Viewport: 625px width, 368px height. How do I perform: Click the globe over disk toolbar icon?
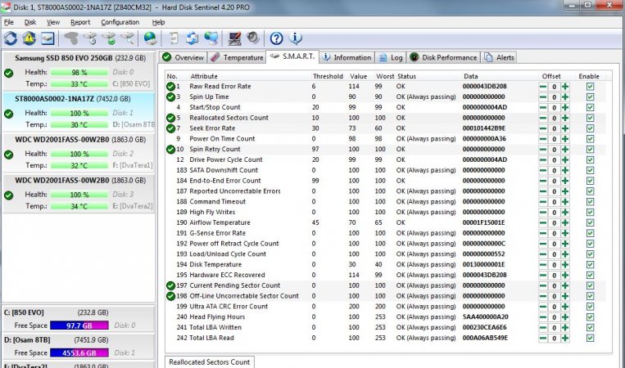[150, 38]
